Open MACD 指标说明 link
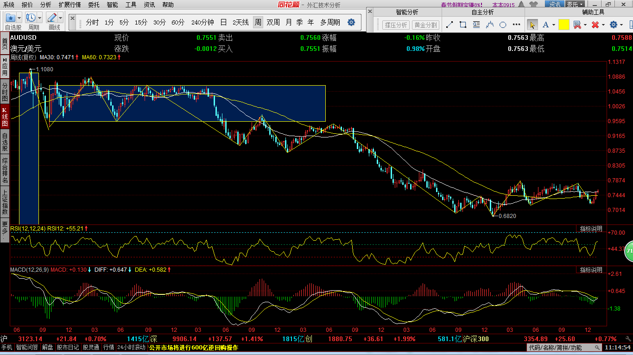This screenshot has width=633, height=355. tap(591, 269)
